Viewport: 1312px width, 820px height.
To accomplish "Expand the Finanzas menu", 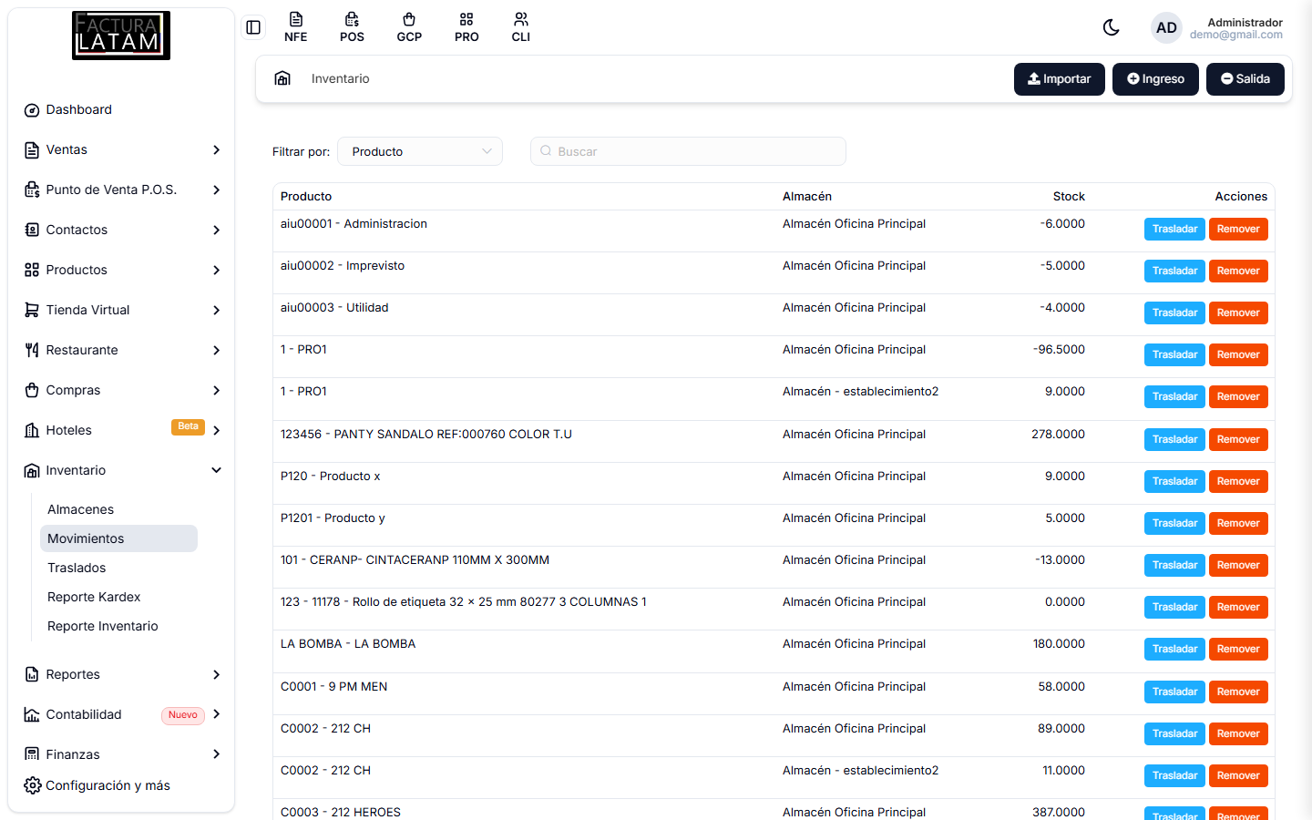I will tap(122, 754).
